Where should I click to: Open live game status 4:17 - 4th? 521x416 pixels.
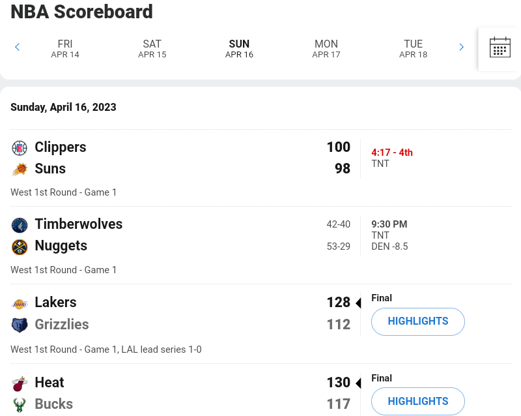[x=392, y=153]
